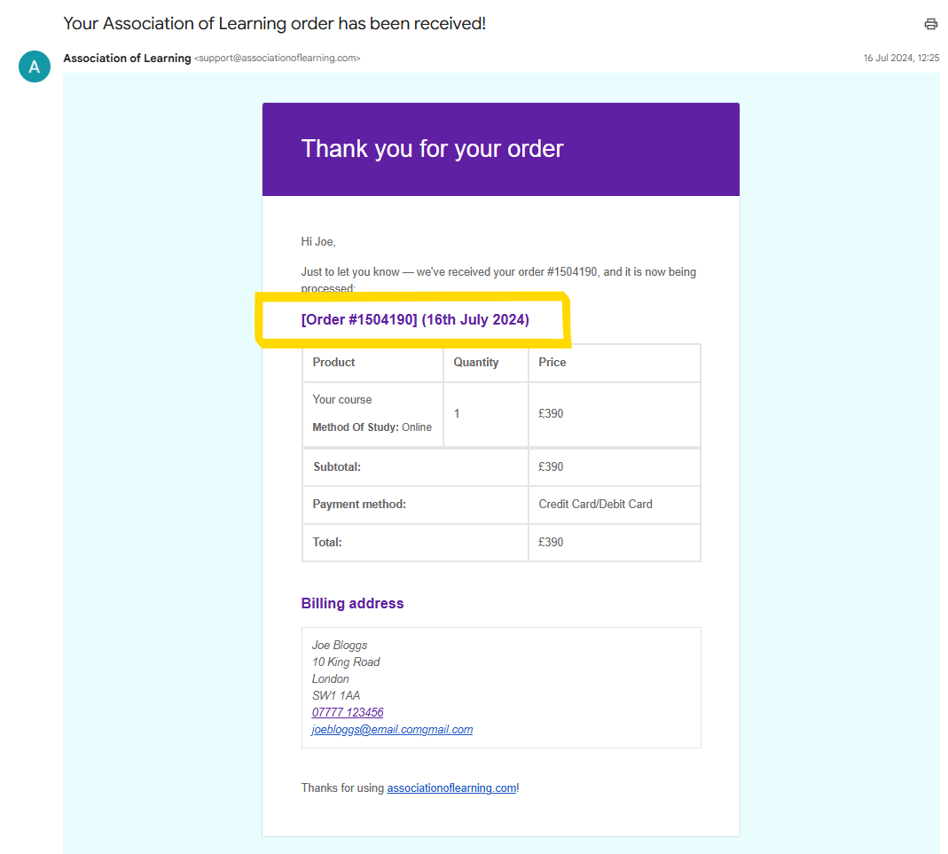The height and width of the screenshot is (854, 948).
Task: Click the email subject line
Action: 274,24
